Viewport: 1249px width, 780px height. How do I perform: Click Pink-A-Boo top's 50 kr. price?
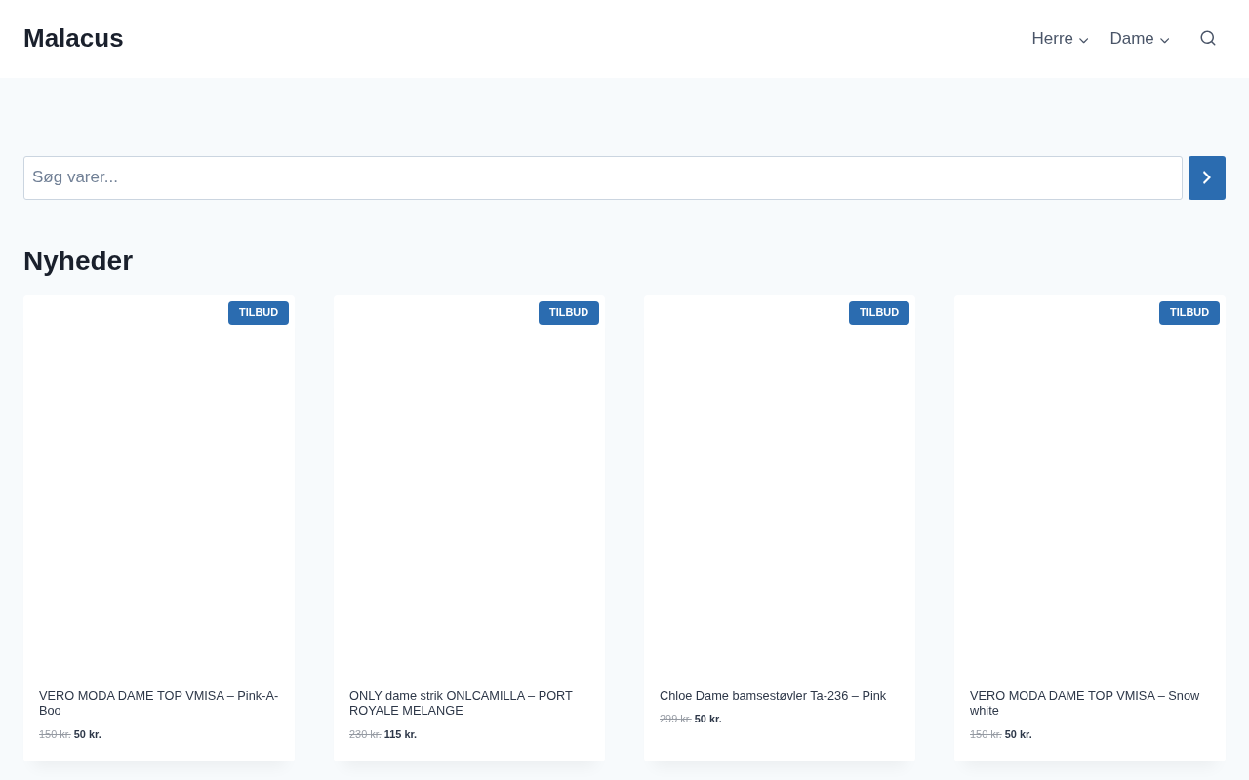88,734
